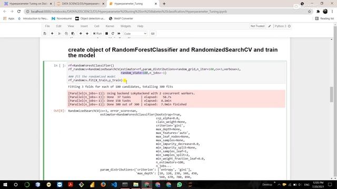Open the File menu
Image resolution: width=337 pixels, height=189 pixels.
pyautogui.click(x=47, y=26)
